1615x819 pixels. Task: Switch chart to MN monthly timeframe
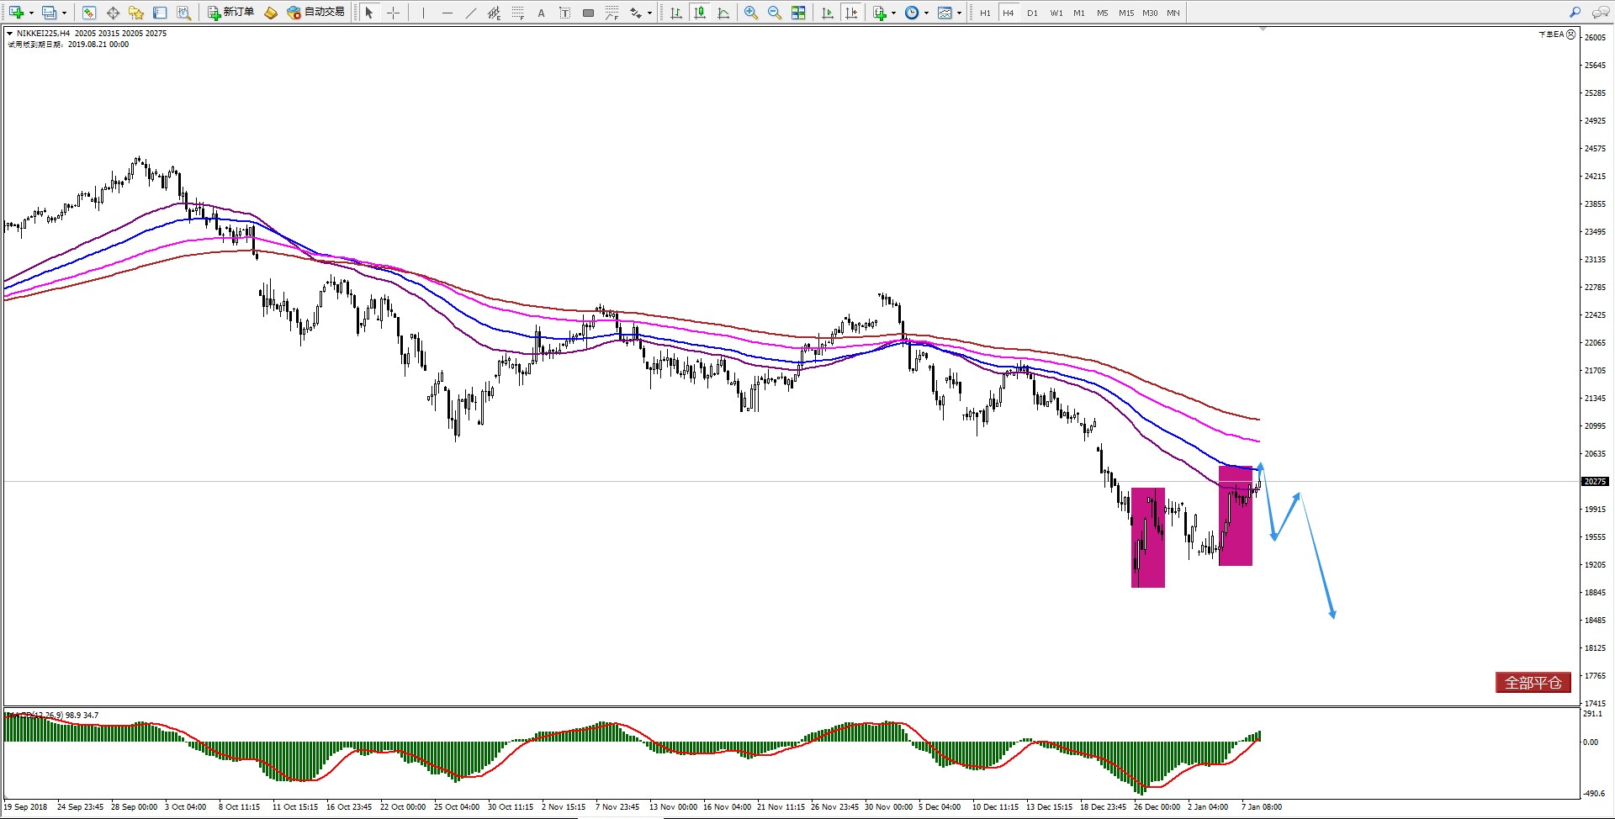coord(1173,13)
